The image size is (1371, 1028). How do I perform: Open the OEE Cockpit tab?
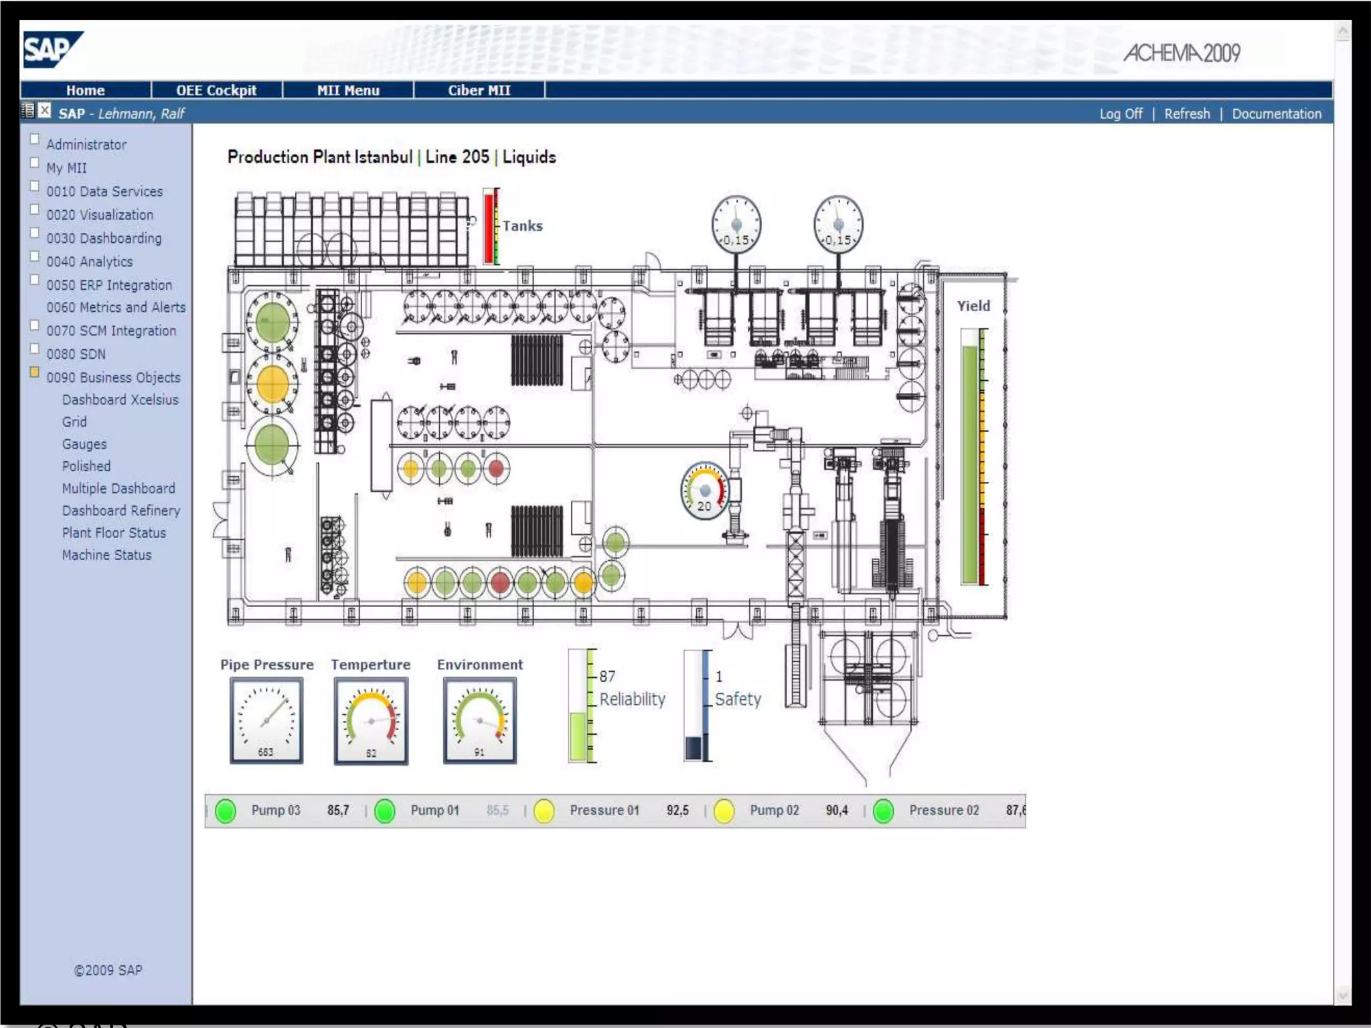[x=216, y=90]
